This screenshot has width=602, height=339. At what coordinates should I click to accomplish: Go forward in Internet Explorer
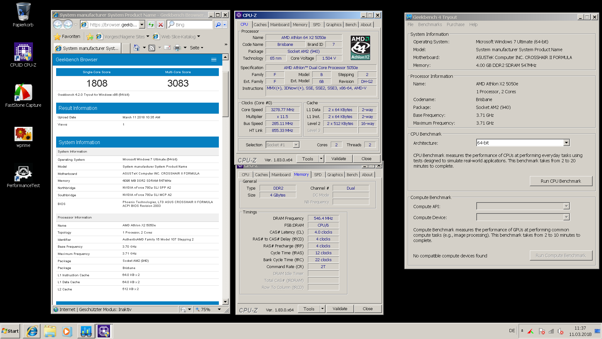click(68, 24)
